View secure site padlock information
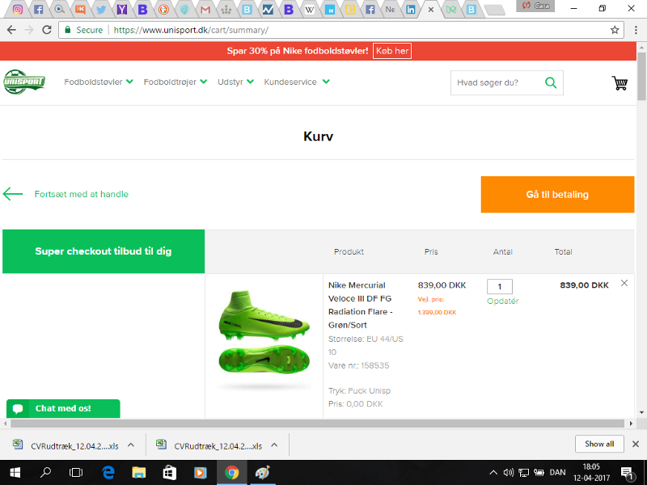This screenshot has width=647, height=485. point(68,30)
